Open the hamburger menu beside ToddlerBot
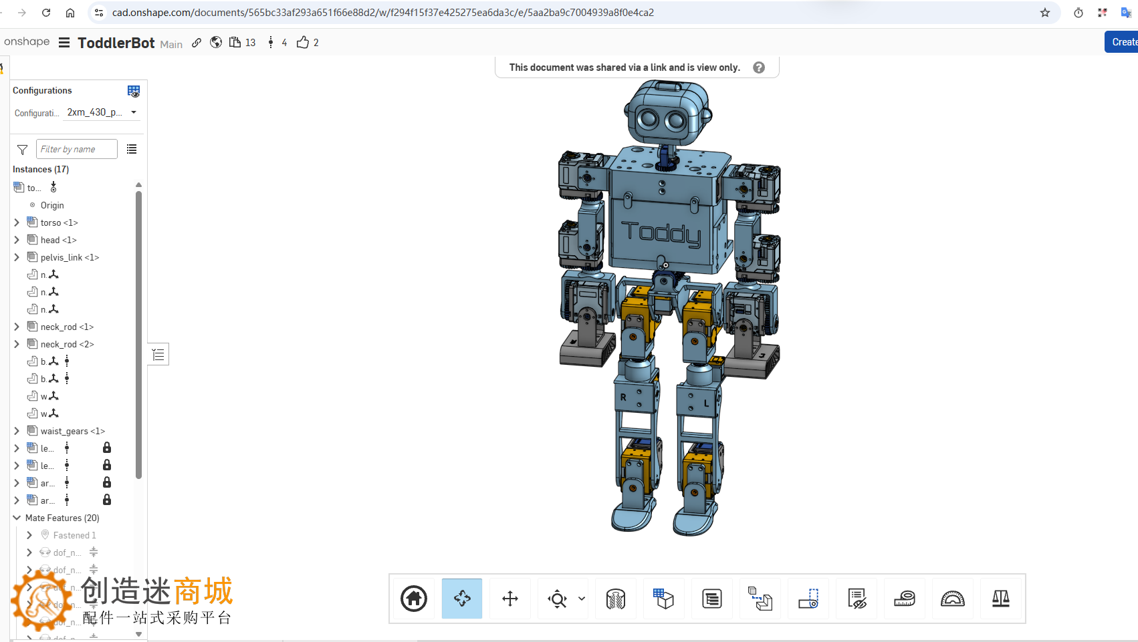 [64, 43]
